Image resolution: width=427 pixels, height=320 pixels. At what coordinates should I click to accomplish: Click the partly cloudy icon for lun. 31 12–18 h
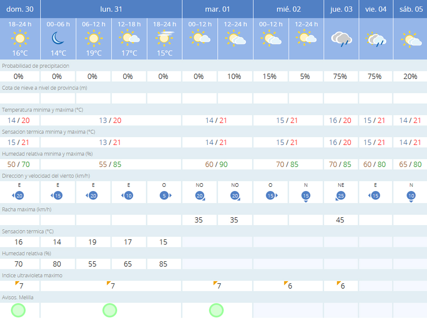pos(129,38)
